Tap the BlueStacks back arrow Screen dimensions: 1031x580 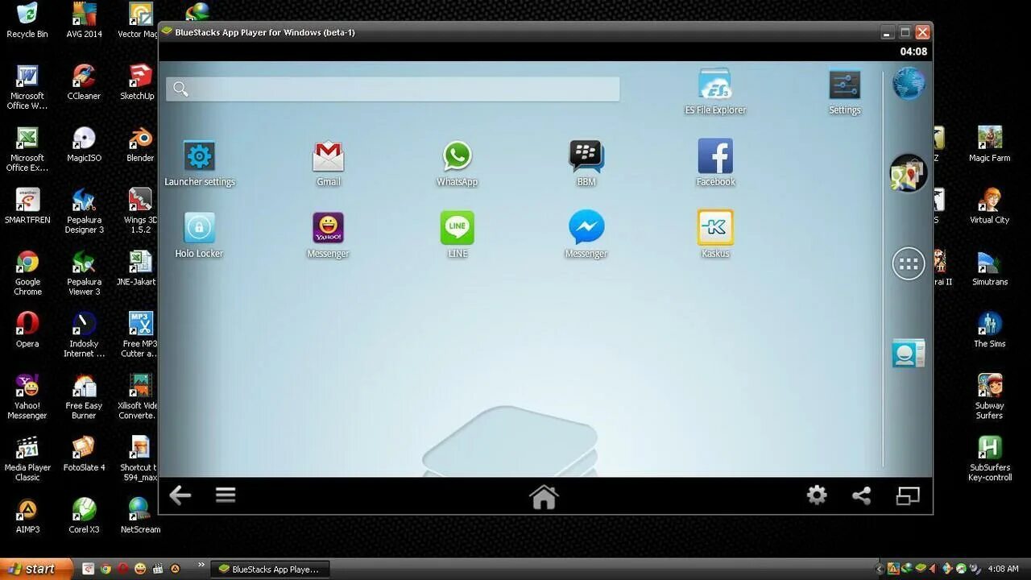[x=180, y=495]
